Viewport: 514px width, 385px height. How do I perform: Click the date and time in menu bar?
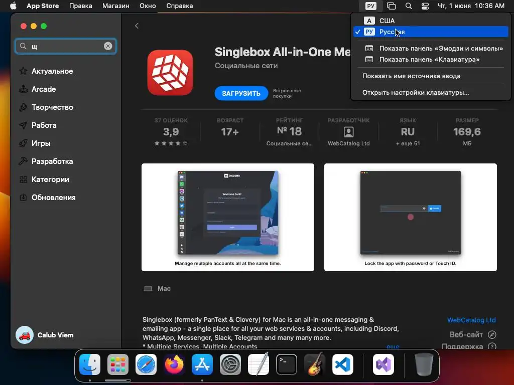[x=471, y=6]
